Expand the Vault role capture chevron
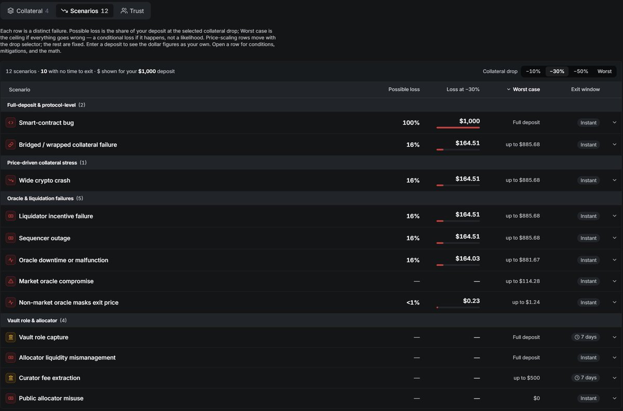The height and width of the screenshot is (411, 623). click(614, 337)
